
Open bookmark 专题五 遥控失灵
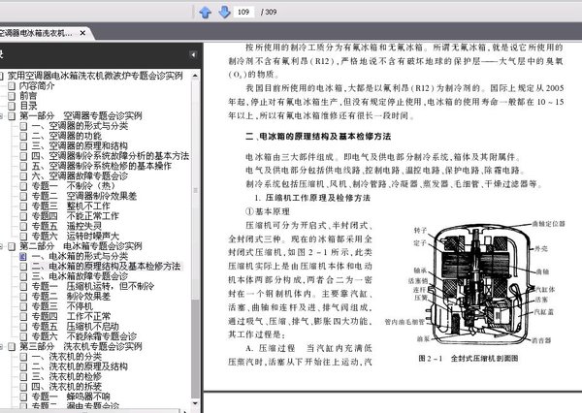66,226
